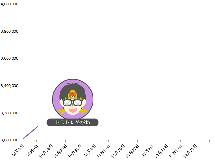Click the 4,000,000 y-axis label

(9, 4)
